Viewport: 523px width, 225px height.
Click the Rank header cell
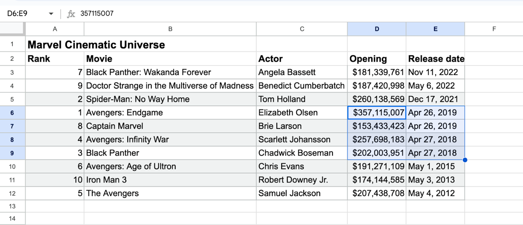(x=55, y=59)
